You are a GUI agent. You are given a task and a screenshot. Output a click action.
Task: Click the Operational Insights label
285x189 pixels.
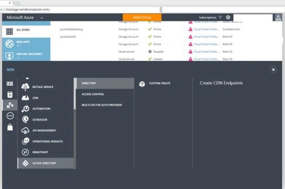pos(47,142)
